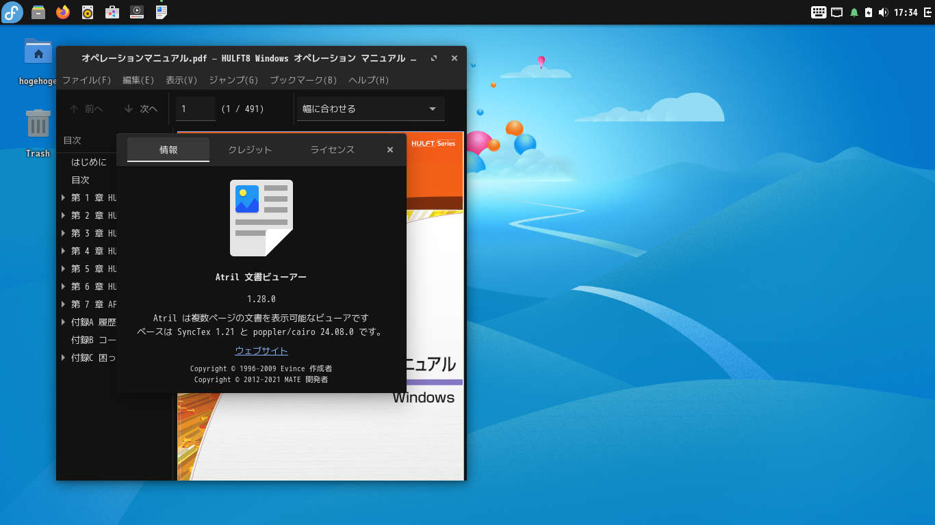Close the Atril PDF window

coord(454,59)
